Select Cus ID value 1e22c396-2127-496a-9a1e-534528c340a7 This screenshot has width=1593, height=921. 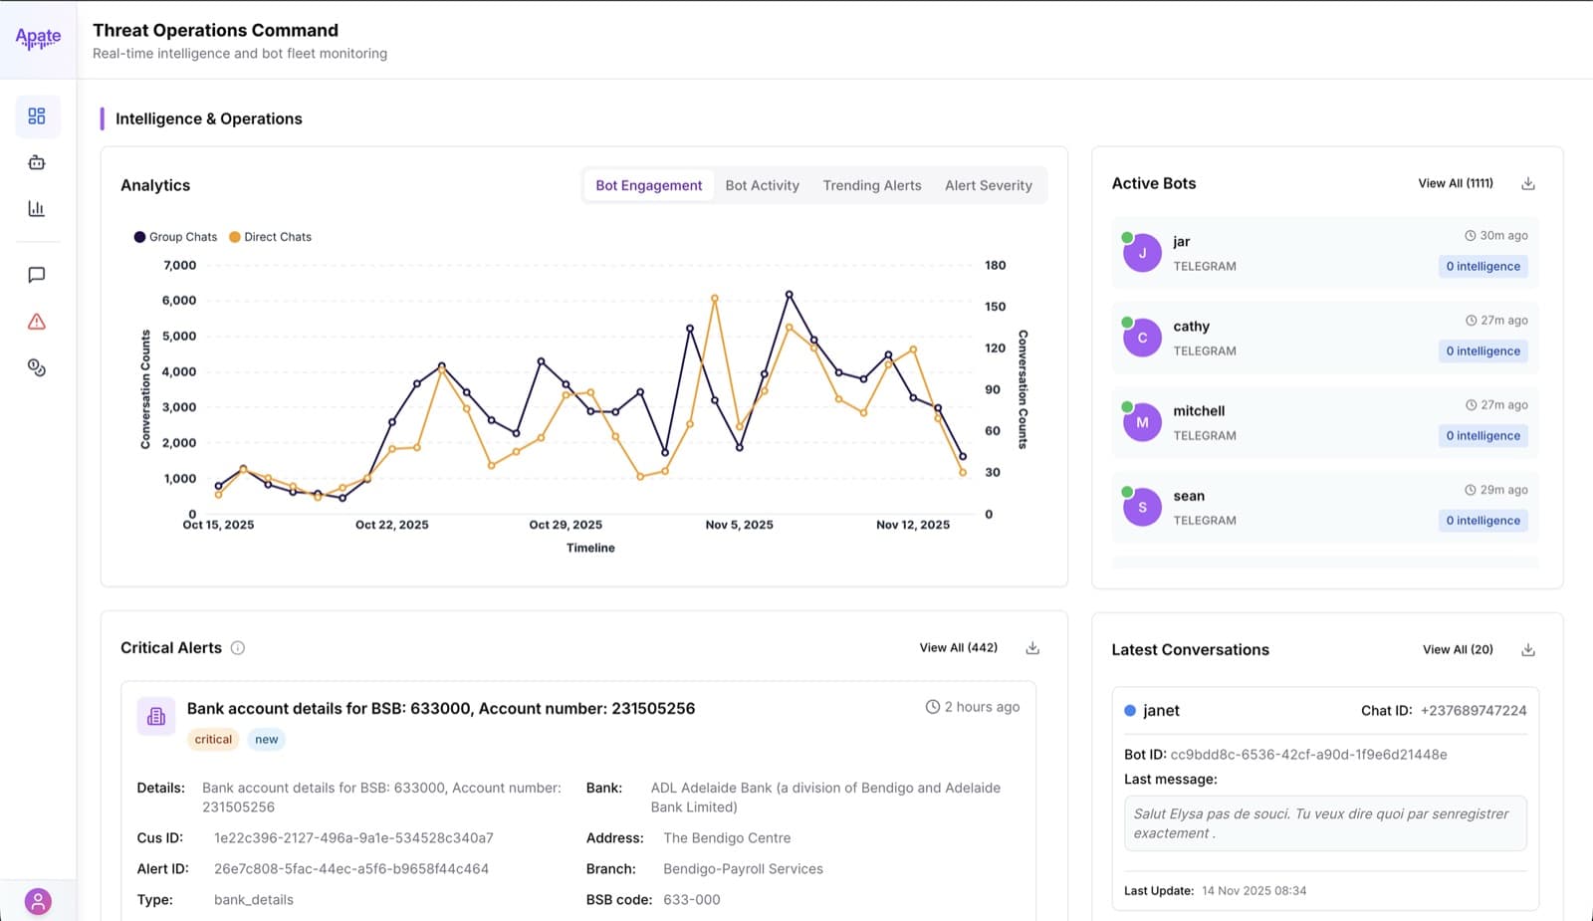click(353, 838)
